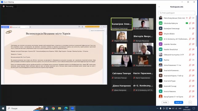This screenshot has height=111, width=198.
Task: Expand hidden system tray icons arrow
Action: click(157, 108)
